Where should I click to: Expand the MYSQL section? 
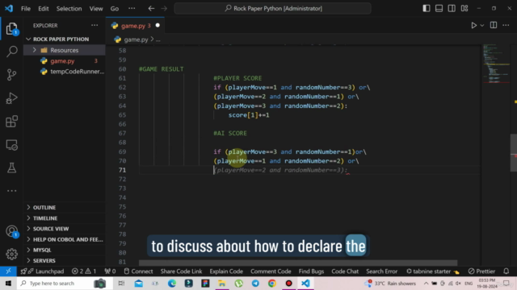[x=65, y=250]
